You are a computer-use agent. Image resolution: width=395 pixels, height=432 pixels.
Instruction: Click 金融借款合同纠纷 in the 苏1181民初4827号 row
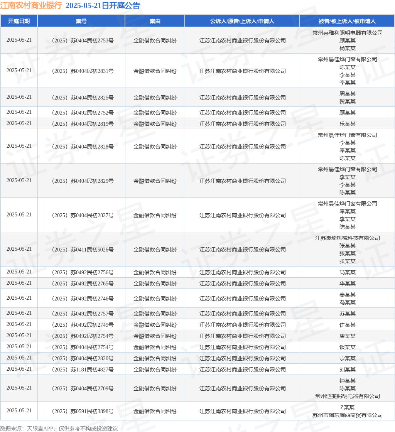(x=155, y=370)
